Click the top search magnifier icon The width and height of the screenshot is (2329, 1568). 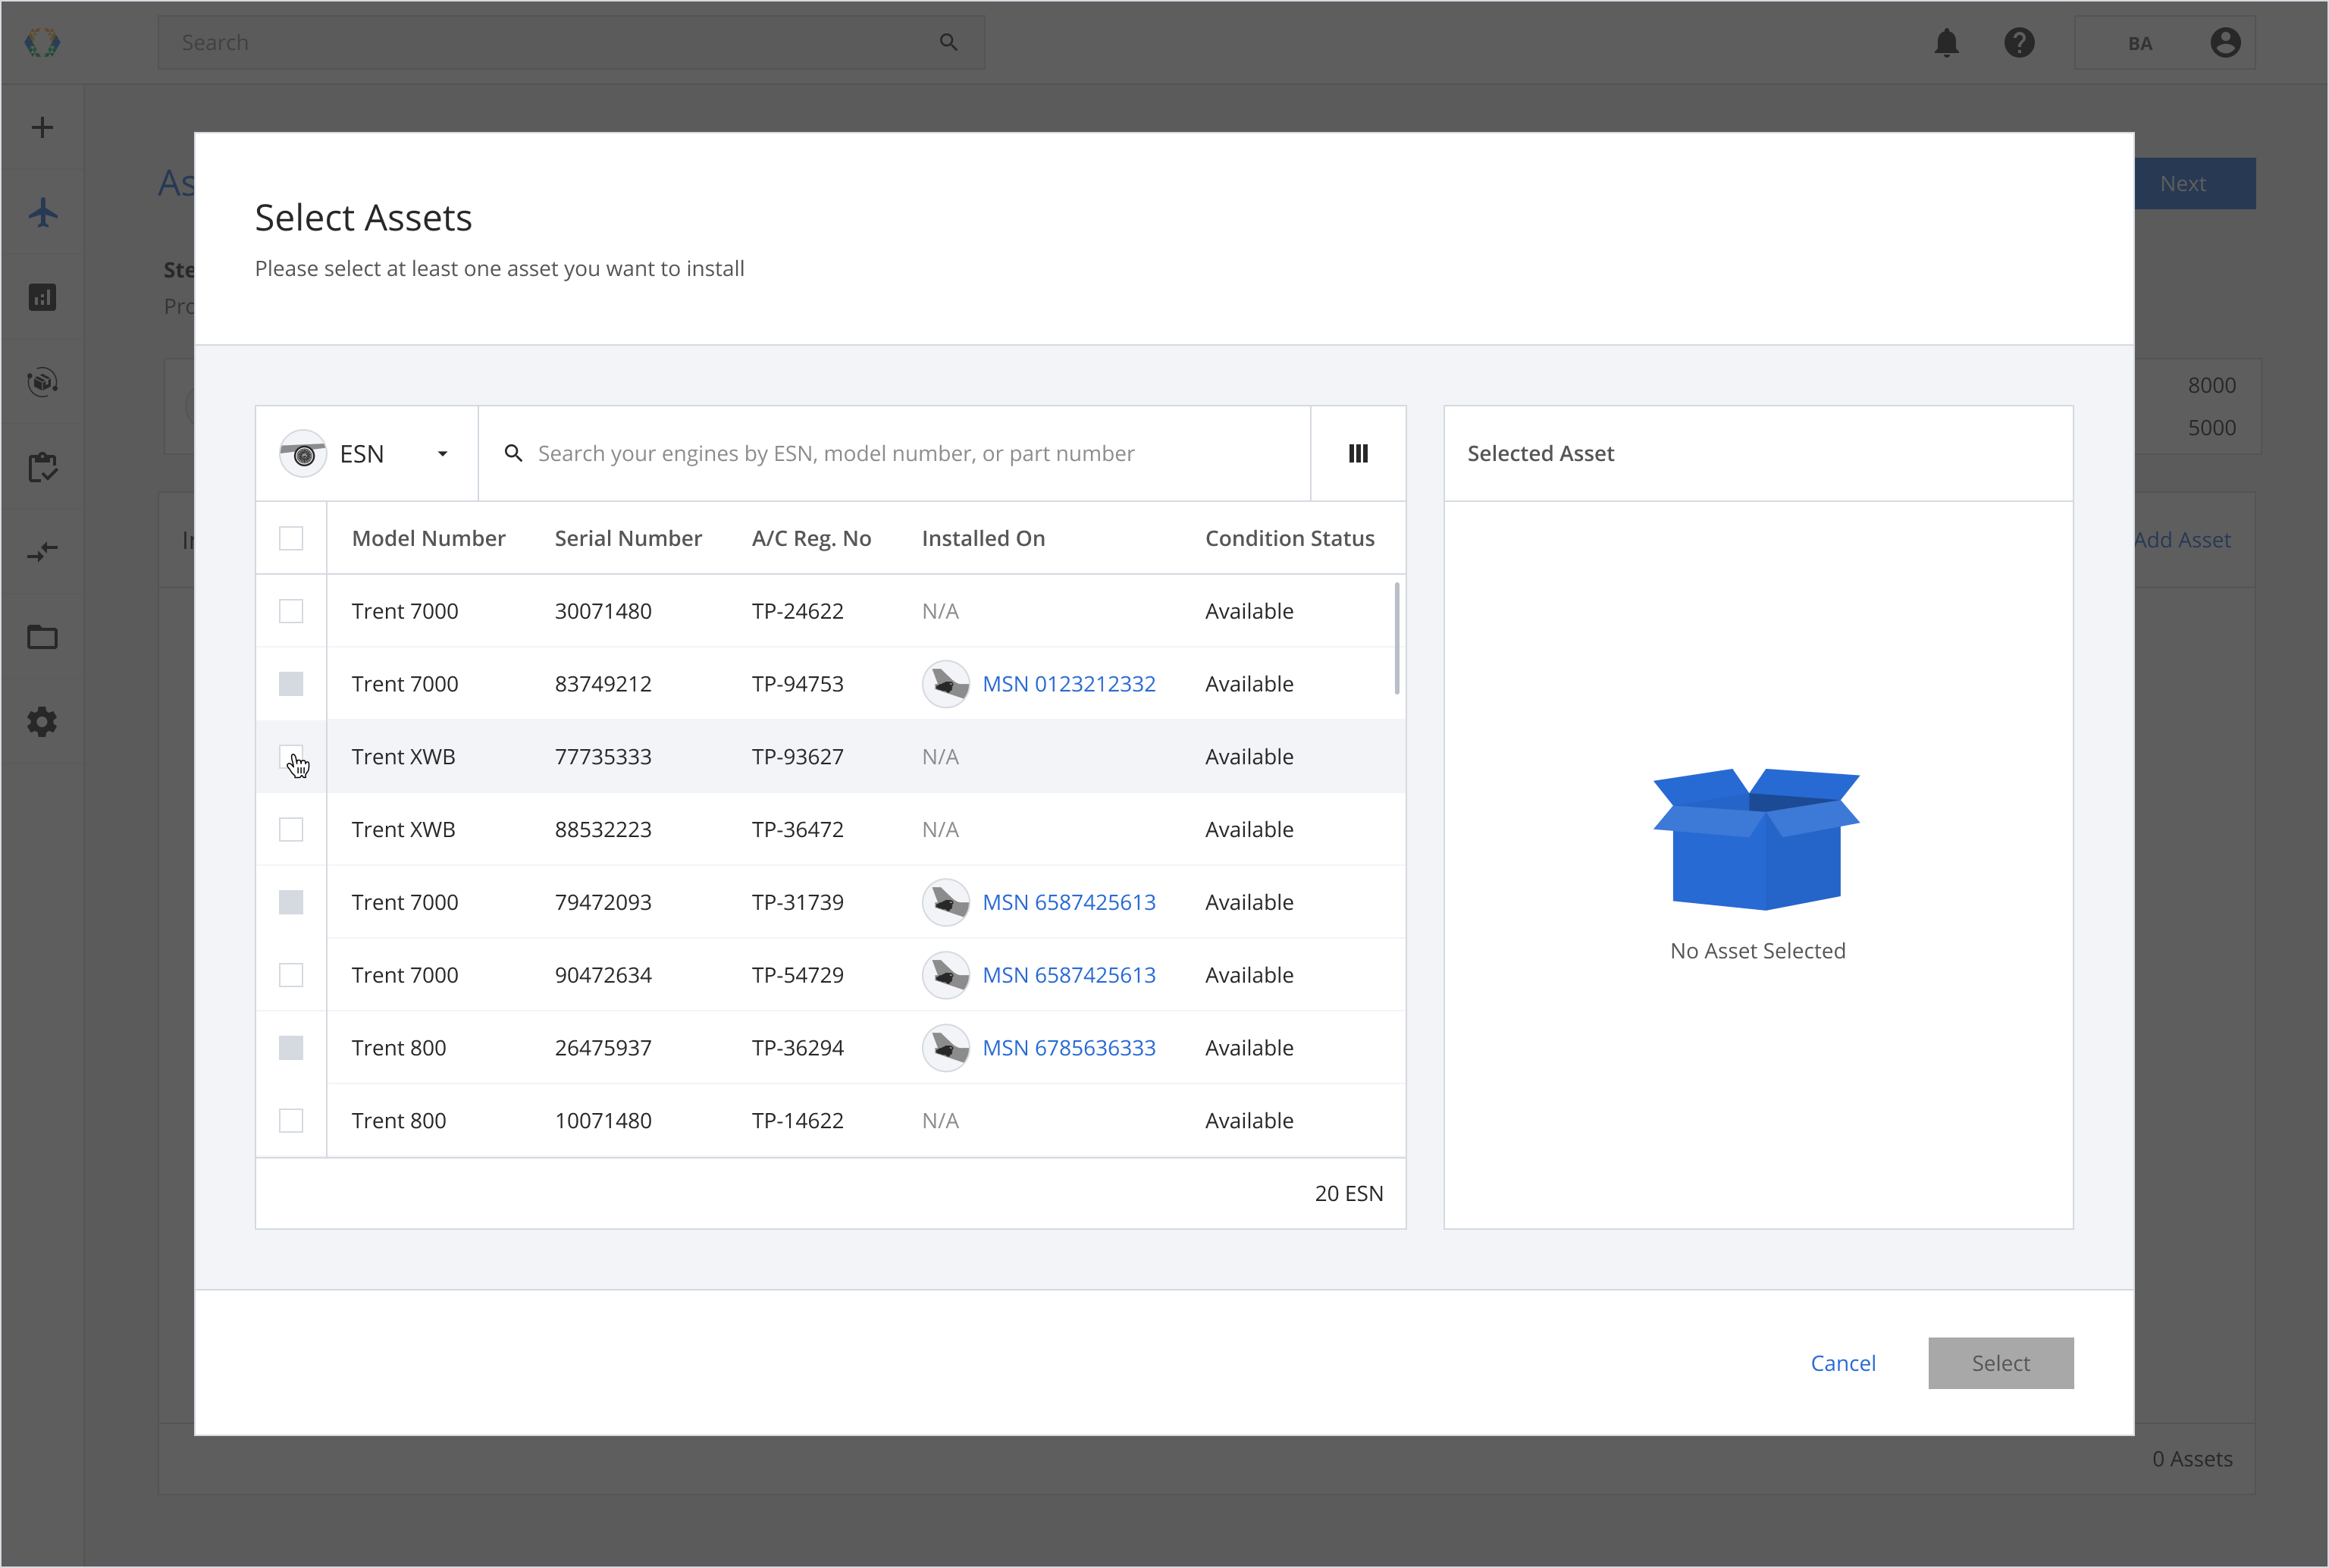[x=948, y=42]
